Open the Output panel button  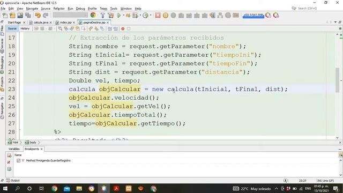coord(13,181)
